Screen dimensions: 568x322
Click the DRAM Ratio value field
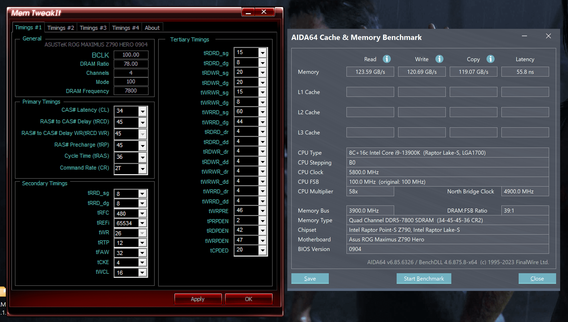(x=131, y=64)
